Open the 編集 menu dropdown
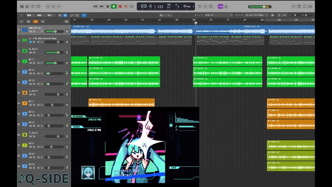This screenshot has height=187, width=332. [30, 15]
